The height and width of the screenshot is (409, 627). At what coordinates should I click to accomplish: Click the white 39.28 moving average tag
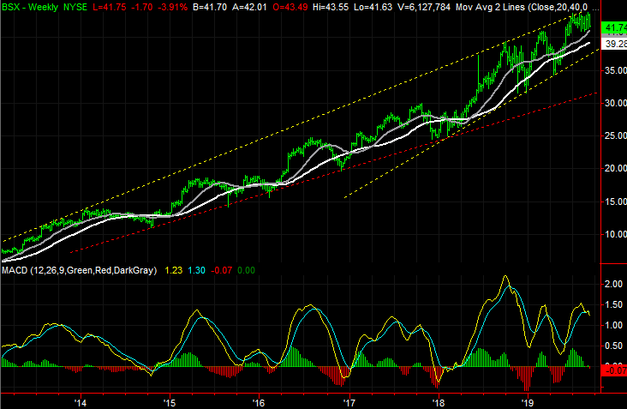tap(614, 44)
